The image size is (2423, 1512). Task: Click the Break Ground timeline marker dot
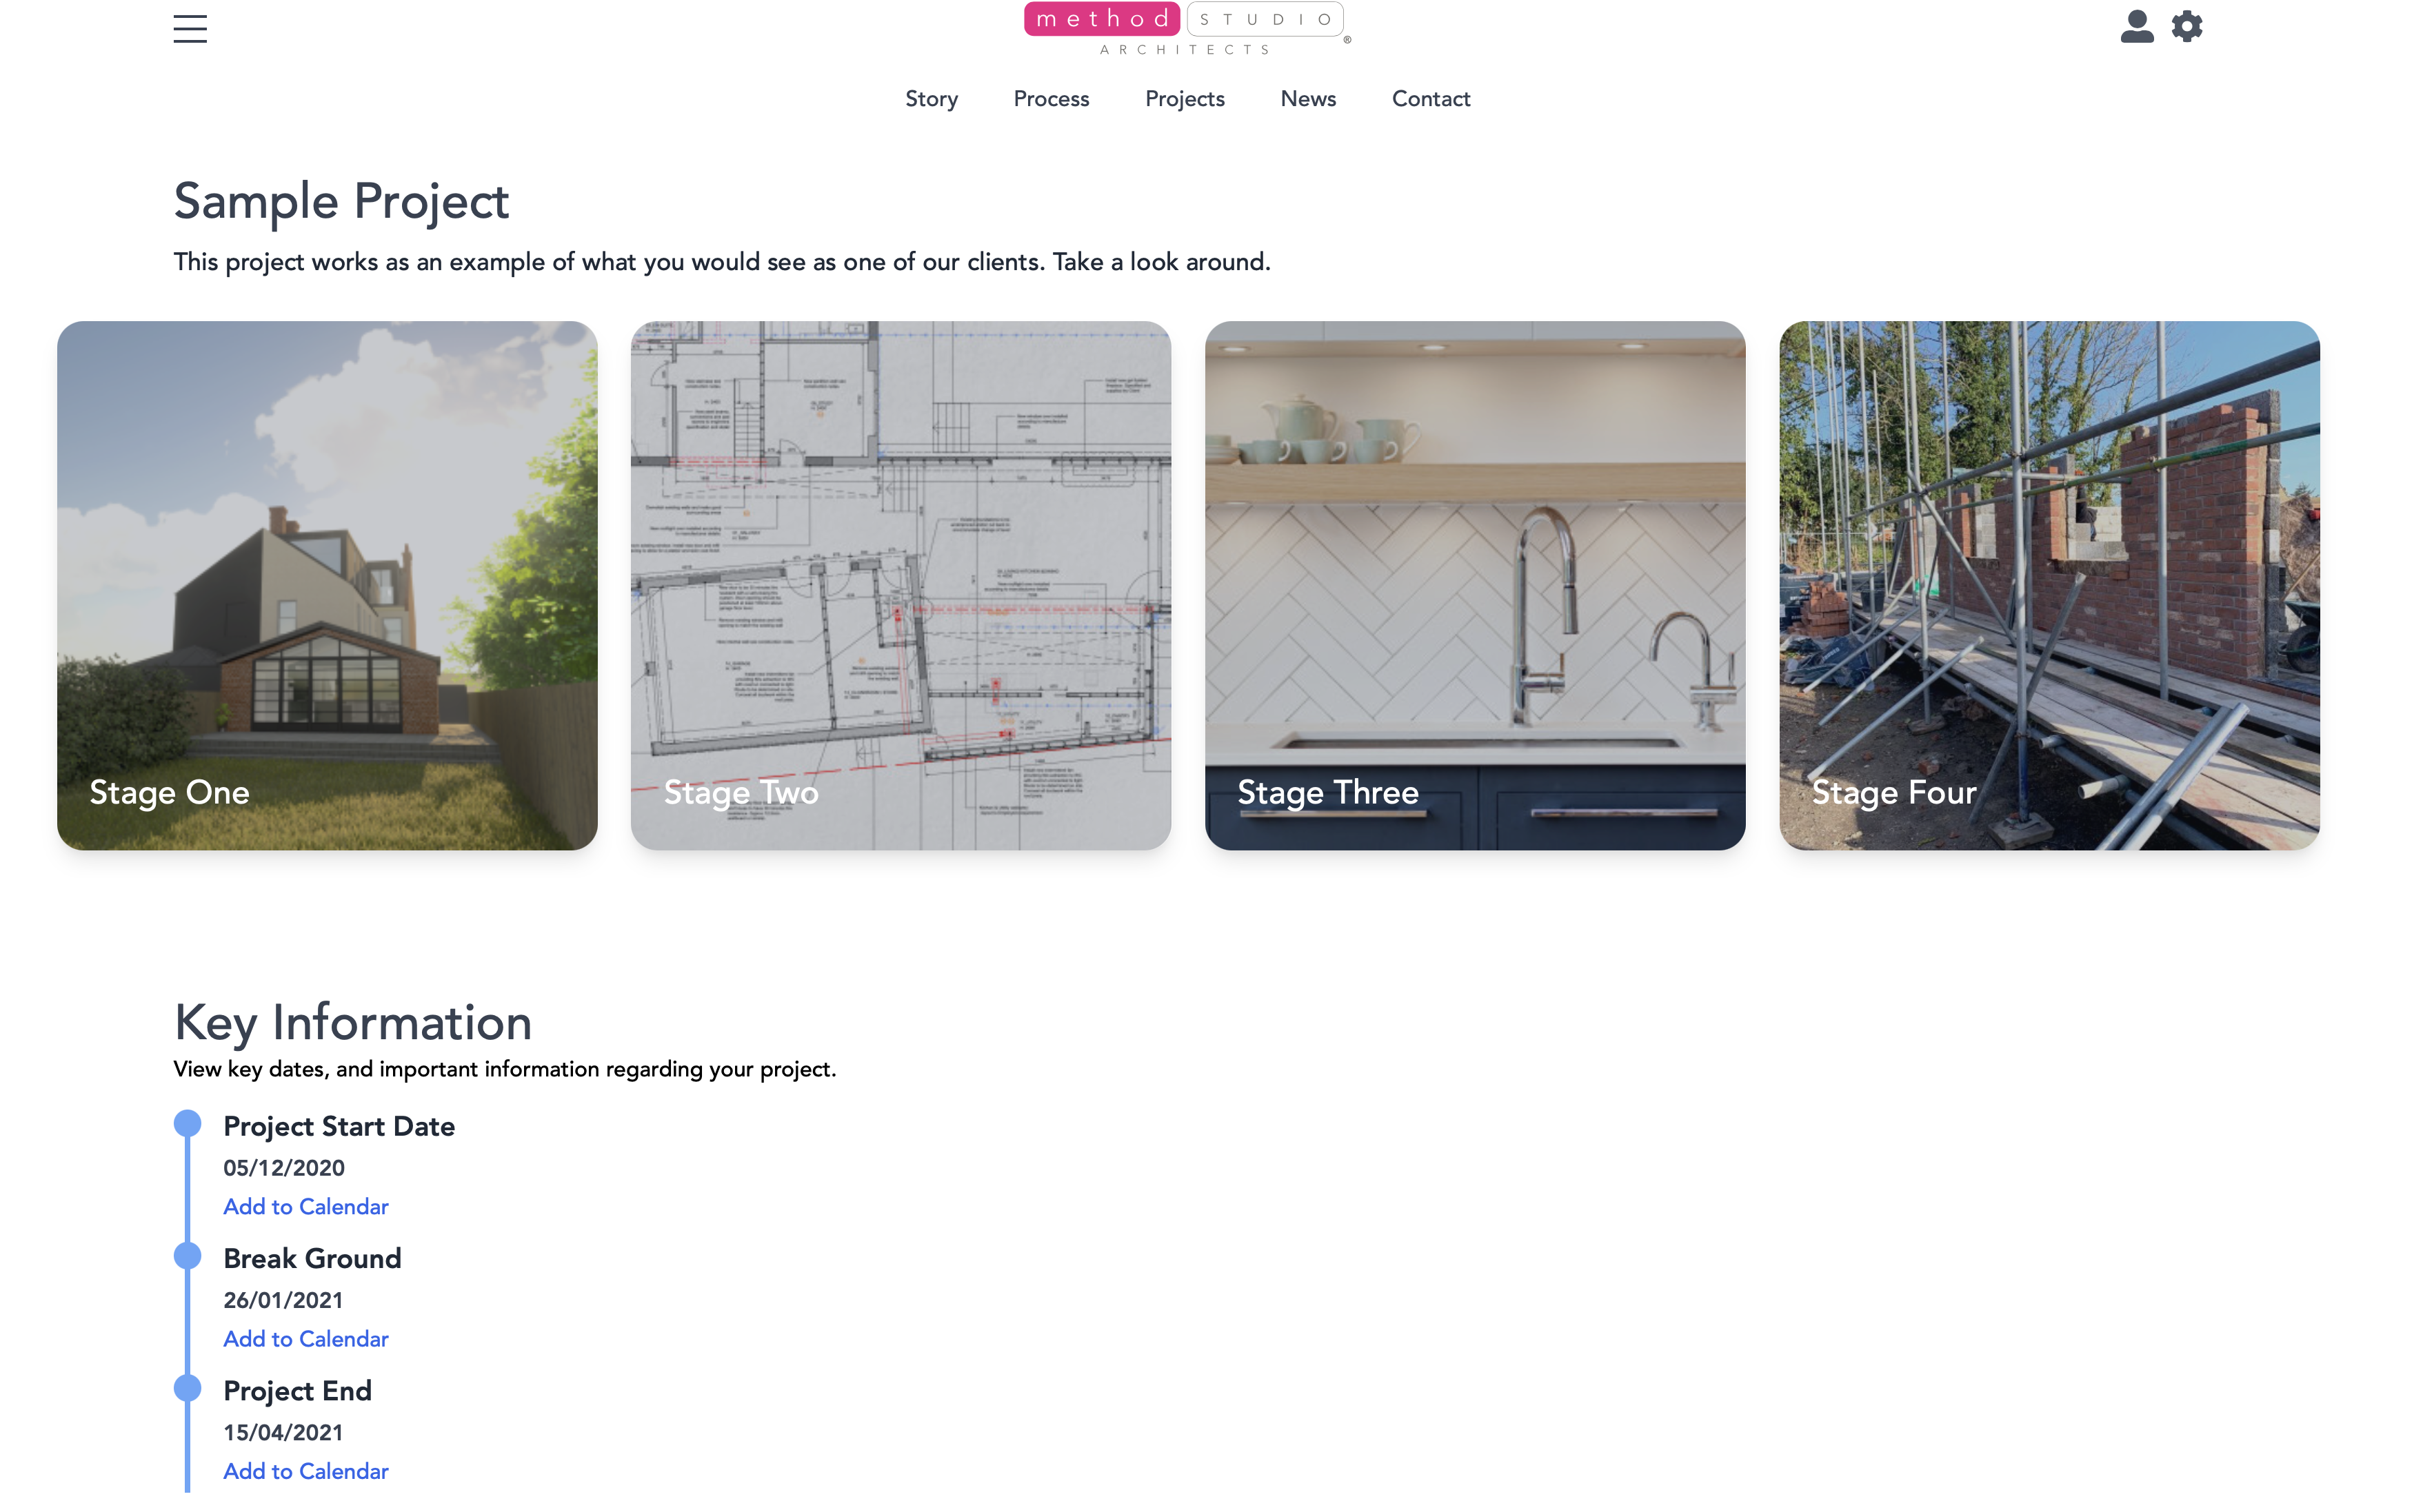pyautogui.click(x=187, y=1256)
